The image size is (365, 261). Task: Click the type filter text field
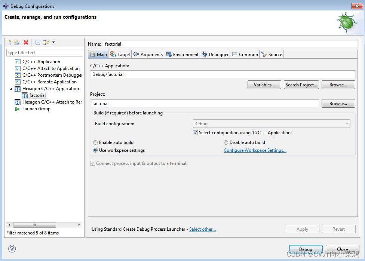tap(44, 53)
